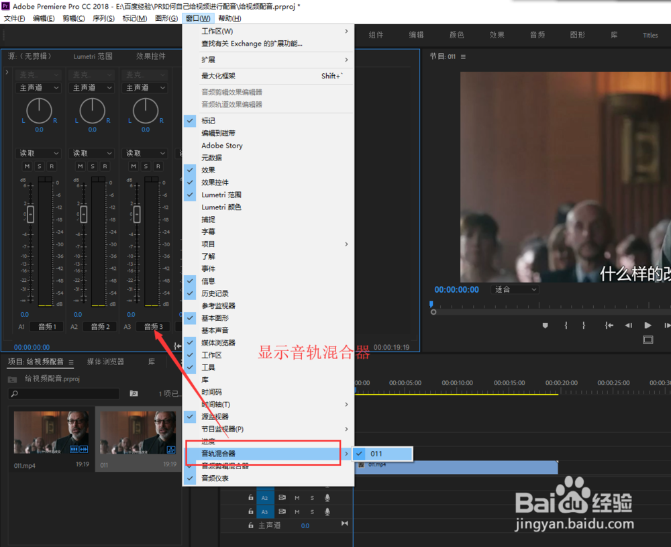Mark out point in program monitor

(x=584, y=326)
